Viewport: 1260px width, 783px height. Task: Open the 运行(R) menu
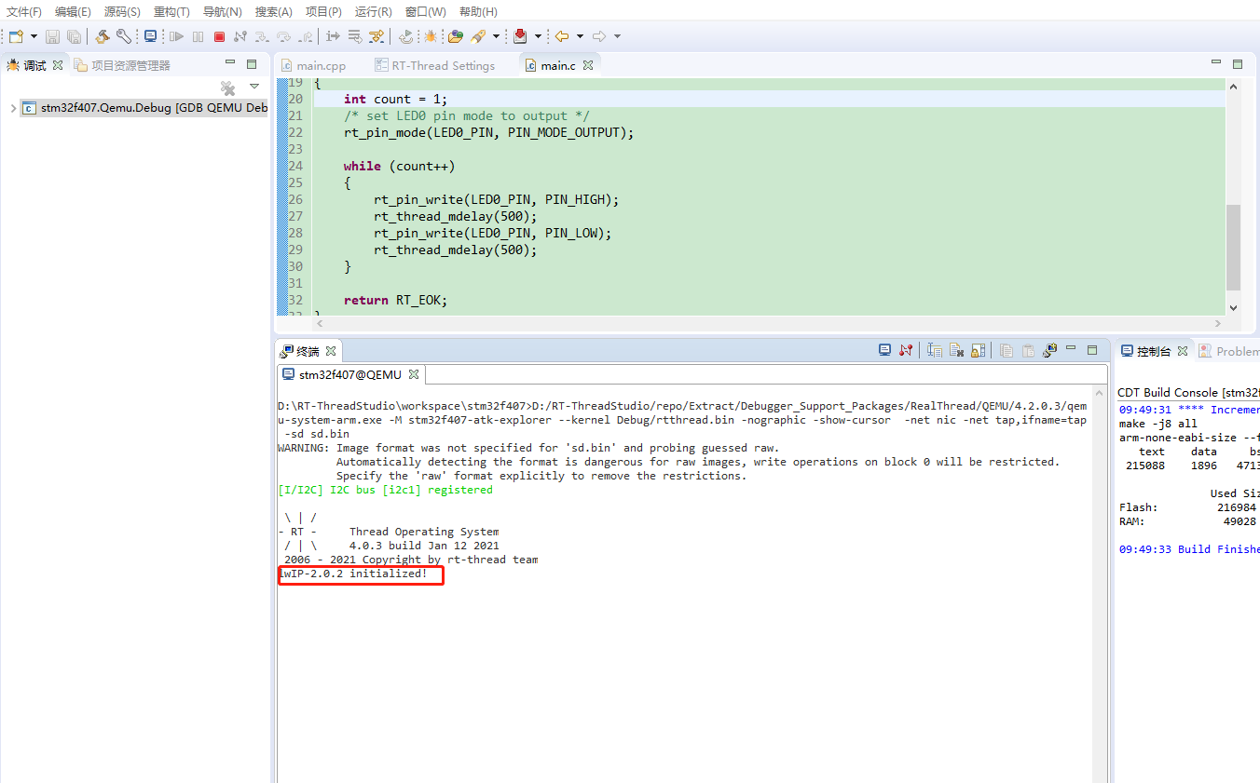[x=374, y=11]
